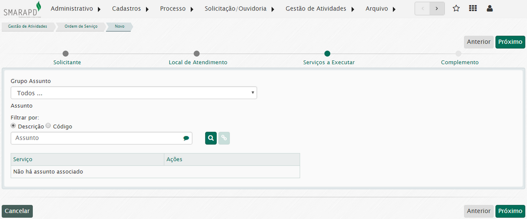The image size is (527, 219).
Task: Click the green search magnifier button
Action: [x=211, y=138]
